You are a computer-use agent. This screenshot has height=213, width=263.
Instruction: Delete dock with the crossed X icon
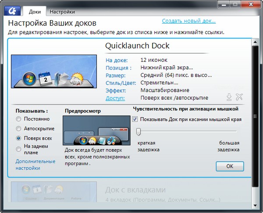coord(239,97)
